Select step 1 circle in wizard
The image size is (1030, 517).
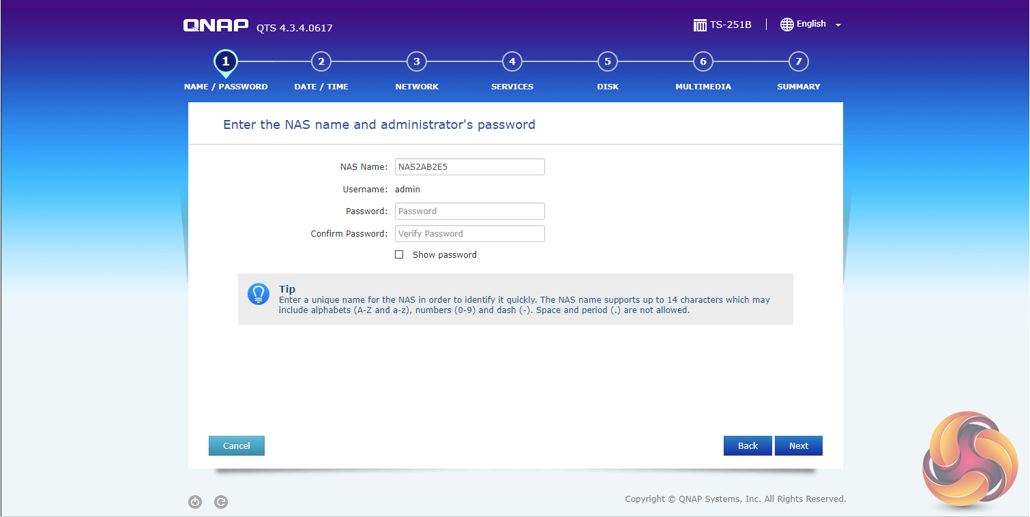pos(226,62)
